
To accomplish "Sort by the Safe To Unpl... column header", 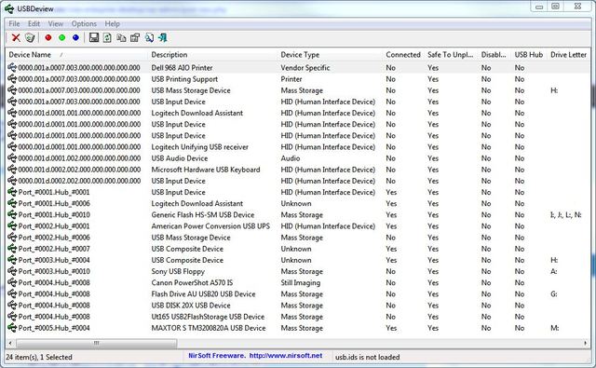I will pyautogui.click(x=451, y=55).
